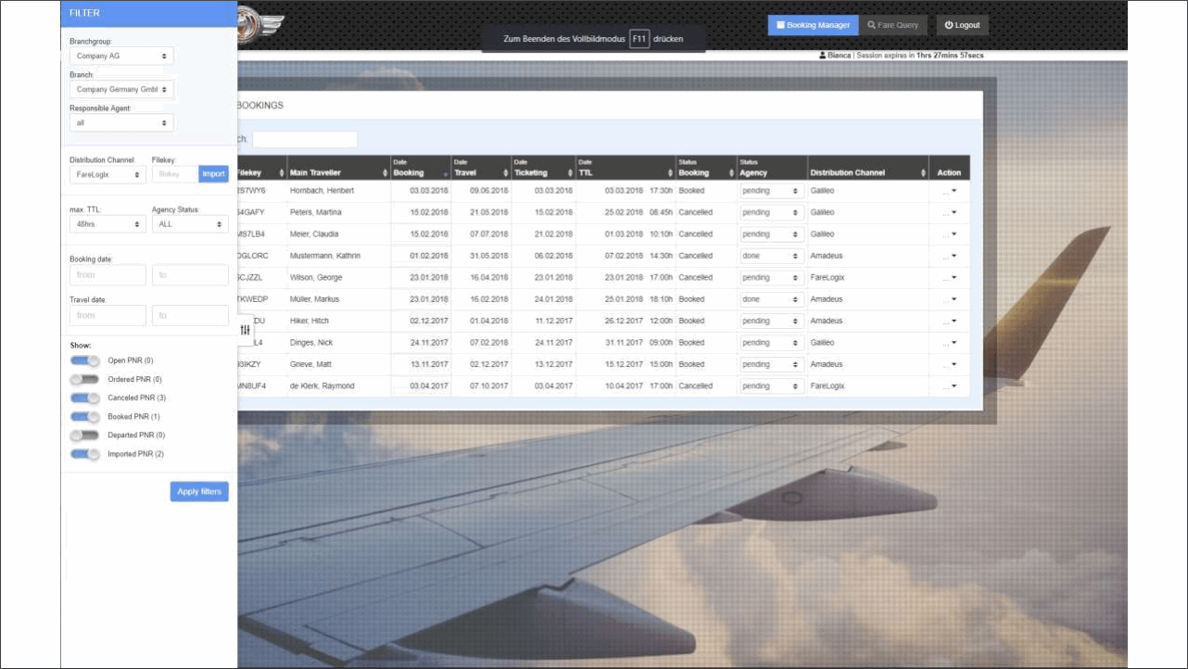Click the Booking date from field
The width and height of the screenshot is (1188, 669).
click(107, 275)
